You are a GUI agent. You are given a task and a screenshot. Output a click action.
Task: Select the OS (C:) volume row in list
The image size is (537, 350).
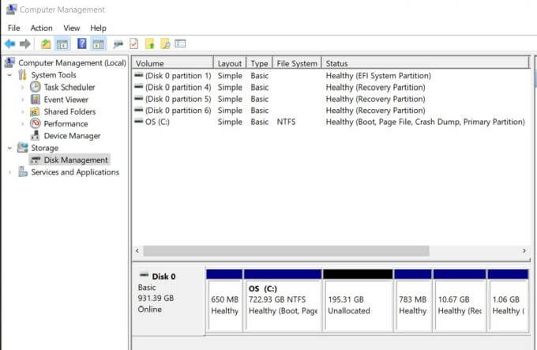[x=331, y=122]
